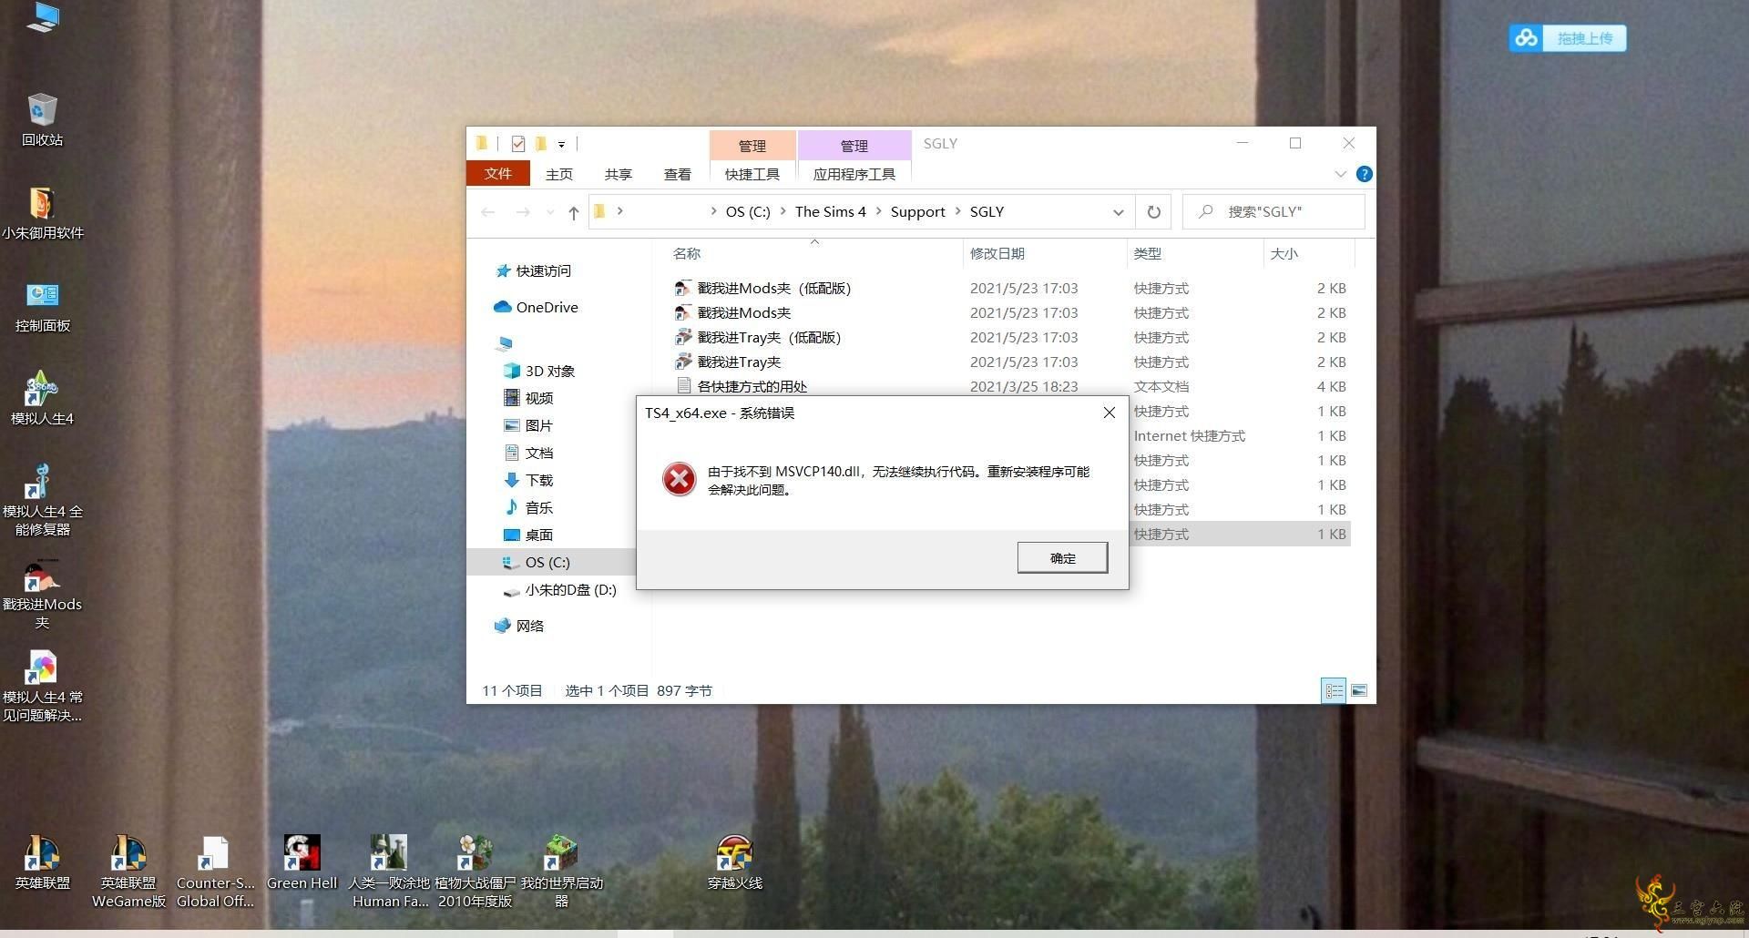Open the 小朱御用软件 desktop folder
The width and height of the screenshot is (1749, 938).
coord(42,213)
